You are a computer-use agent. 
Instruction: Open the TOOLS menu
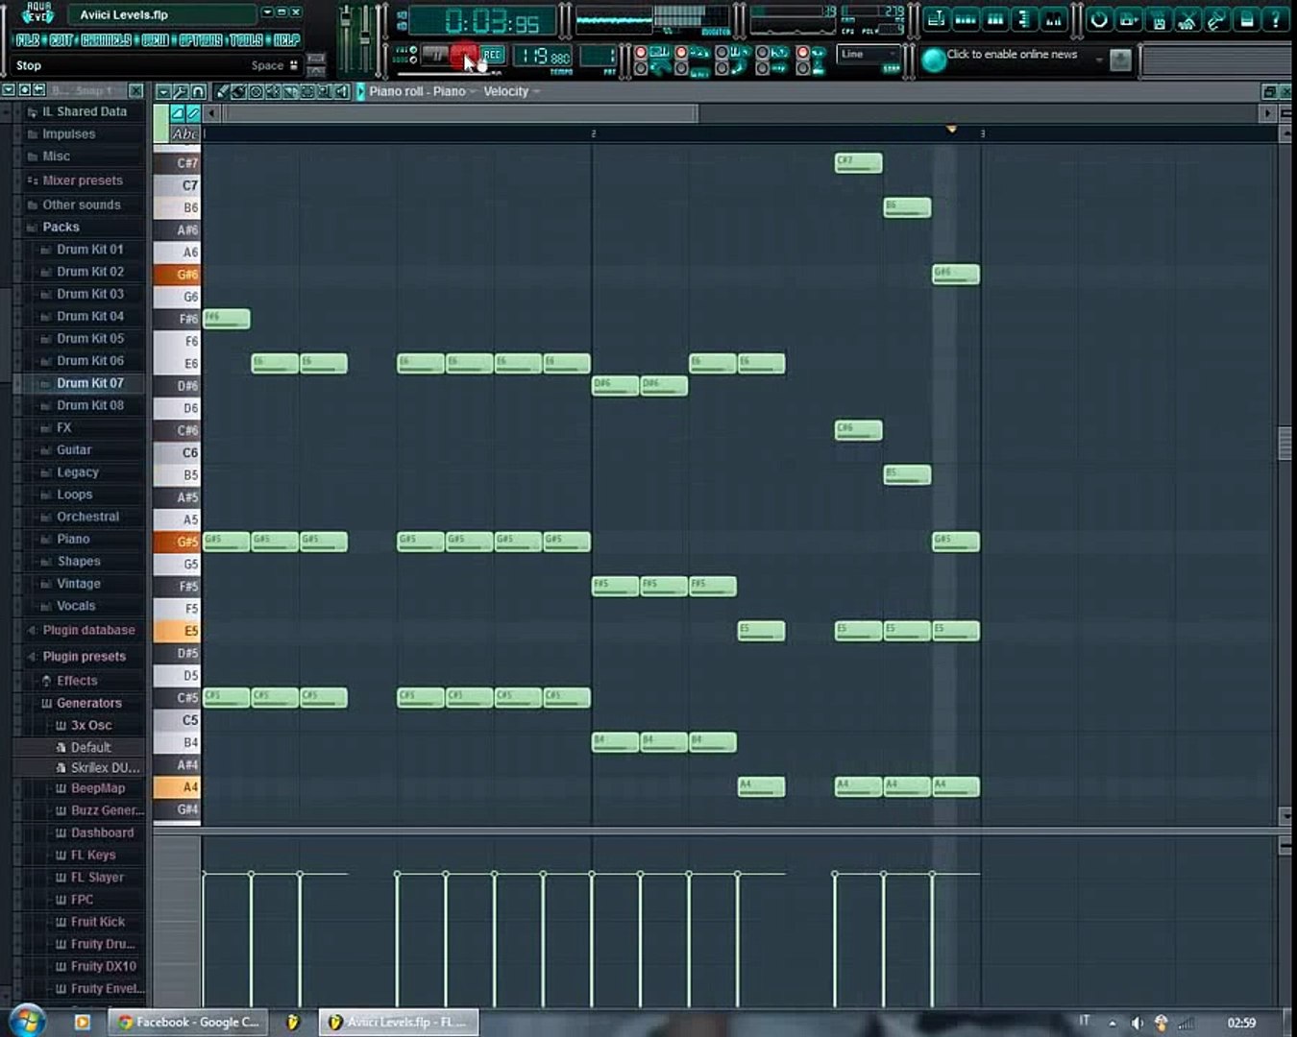tap(246, 40)
